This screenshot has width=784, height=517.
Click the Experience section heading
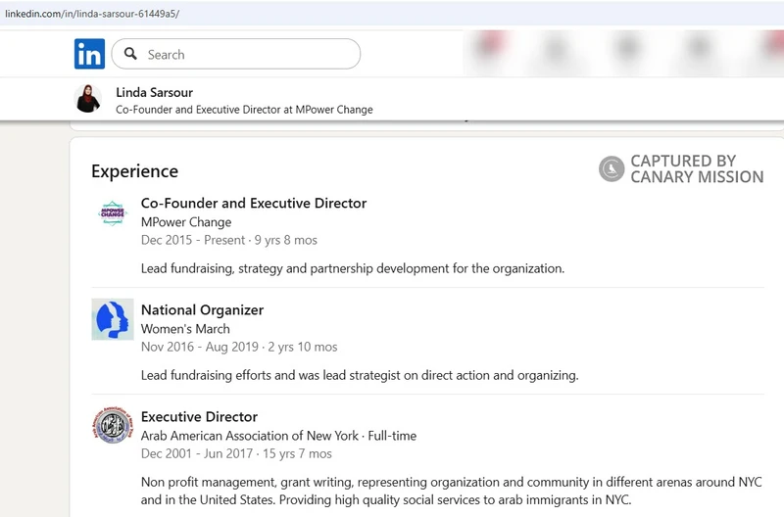pyautogui.click(x=134, y=171)
